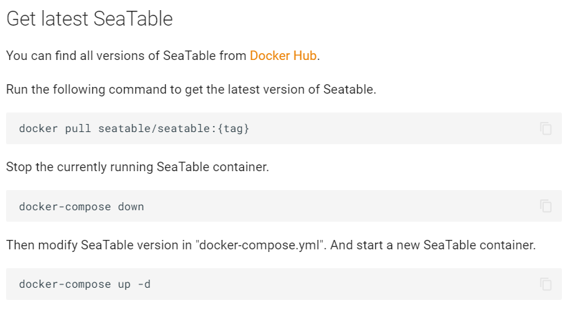Open the Docker Hub link
This screenshot has height=312, width=572.
point(283,55)
